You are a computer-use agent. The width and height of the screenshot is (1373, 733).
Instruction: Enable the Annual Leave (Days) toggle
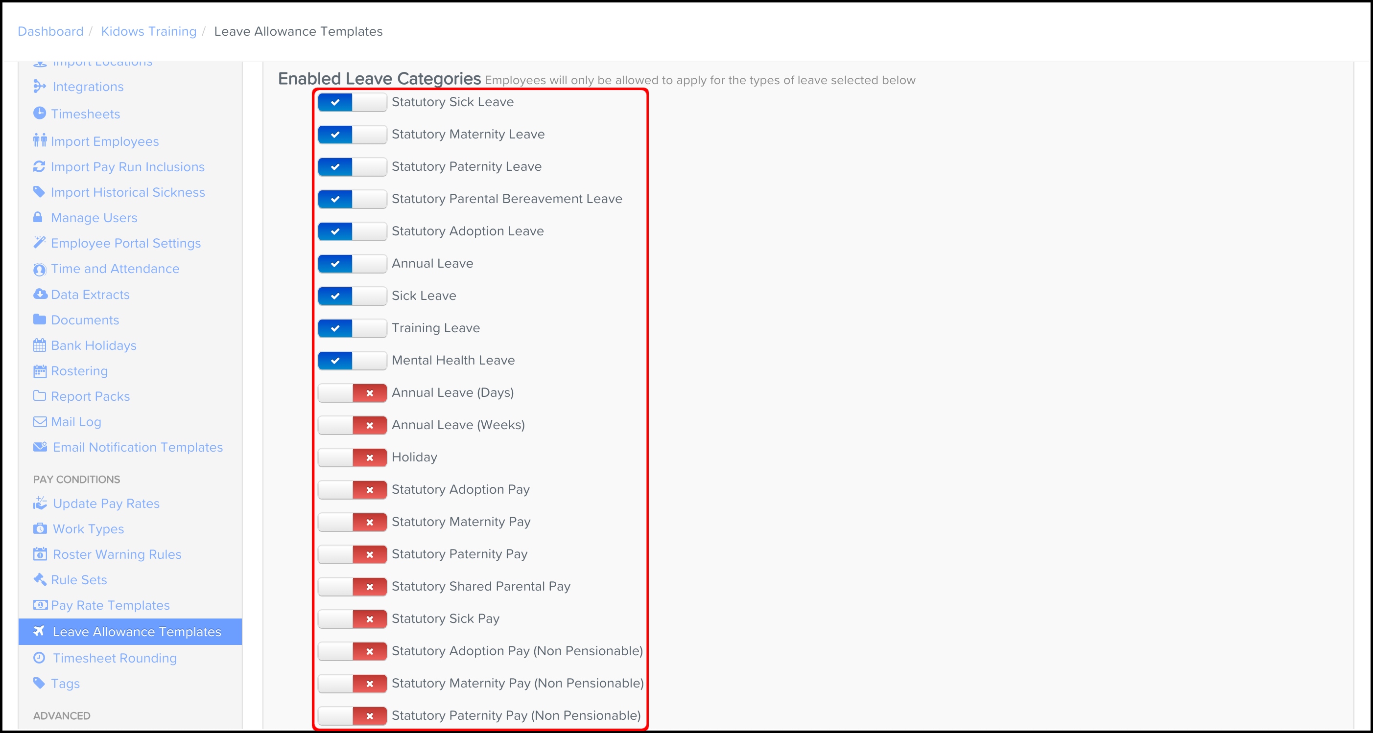point(352,393)
